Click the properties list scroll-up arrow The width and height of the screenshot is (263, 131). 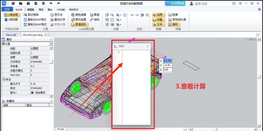click(x=51, y=48)
